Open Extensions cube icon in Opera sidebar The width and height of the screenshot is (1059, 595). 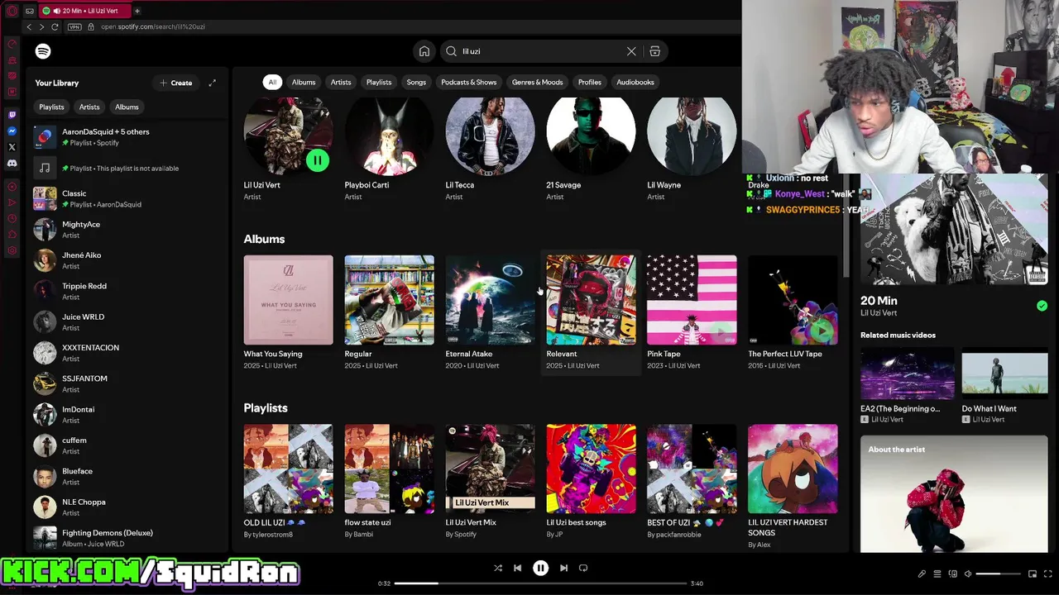[x=12, y=234]
